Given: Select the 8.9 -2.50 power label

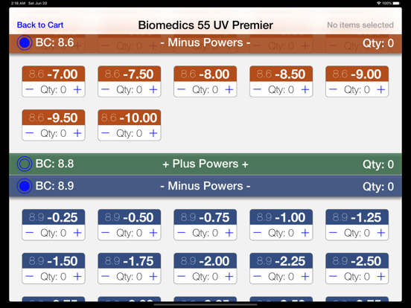Looking at the screenshot, I should click(357, 261).
